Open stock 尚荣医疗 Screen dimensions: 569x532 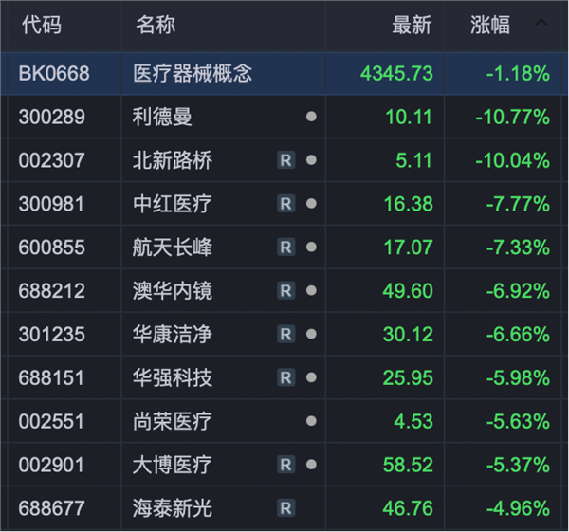pos(173,421)
